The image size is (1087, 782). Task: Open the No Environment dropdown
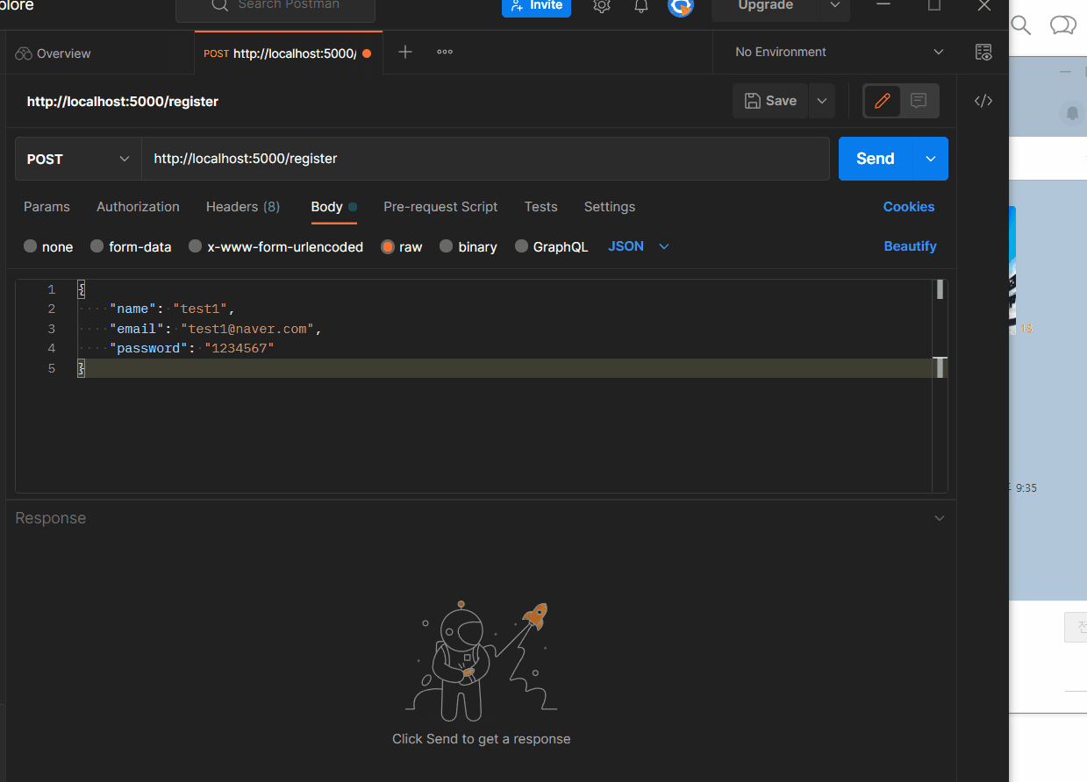tap(839, 52)
